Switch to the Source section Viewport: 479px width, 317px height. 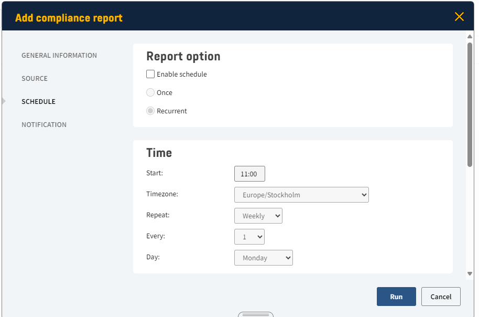click(35, 79)
